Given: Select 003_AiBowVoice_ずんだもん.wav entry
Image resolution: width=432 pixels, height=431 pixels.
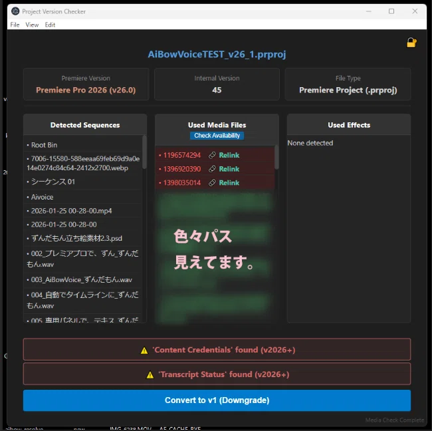Looking at the screenshot, I should (x=82, y=279).
